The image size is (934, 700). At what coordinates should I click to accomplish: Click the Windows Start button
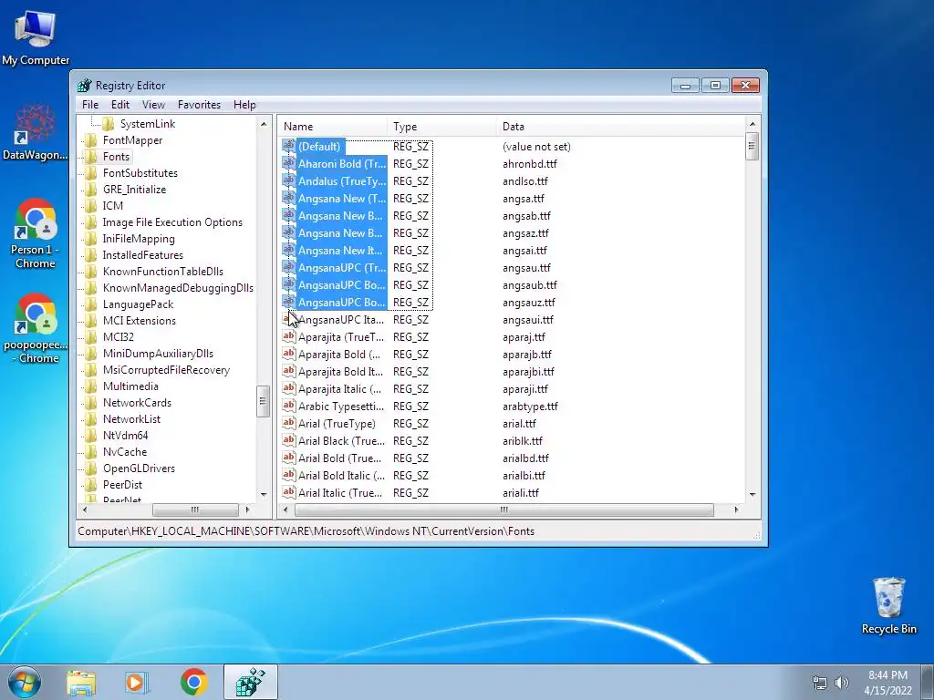[x=25, y=682]
